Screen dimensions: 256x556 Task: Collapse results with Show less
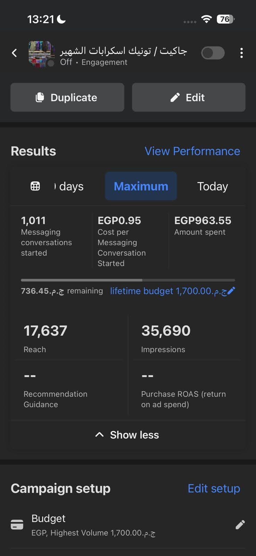tap(127, 435)
